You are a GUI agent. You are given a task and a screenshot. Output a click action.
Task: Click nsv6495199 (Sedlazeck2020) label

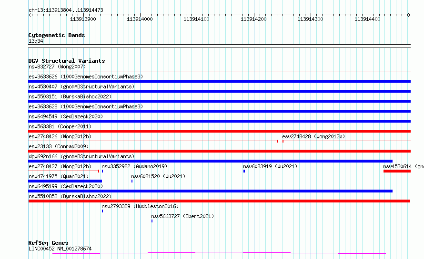click(x=66, y=186)
